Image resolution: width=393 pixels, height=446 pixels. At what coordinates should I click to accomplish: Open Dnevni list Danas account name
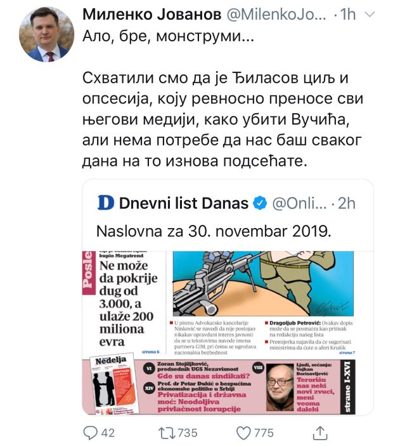pyautogui.click(x=184, y=203)
